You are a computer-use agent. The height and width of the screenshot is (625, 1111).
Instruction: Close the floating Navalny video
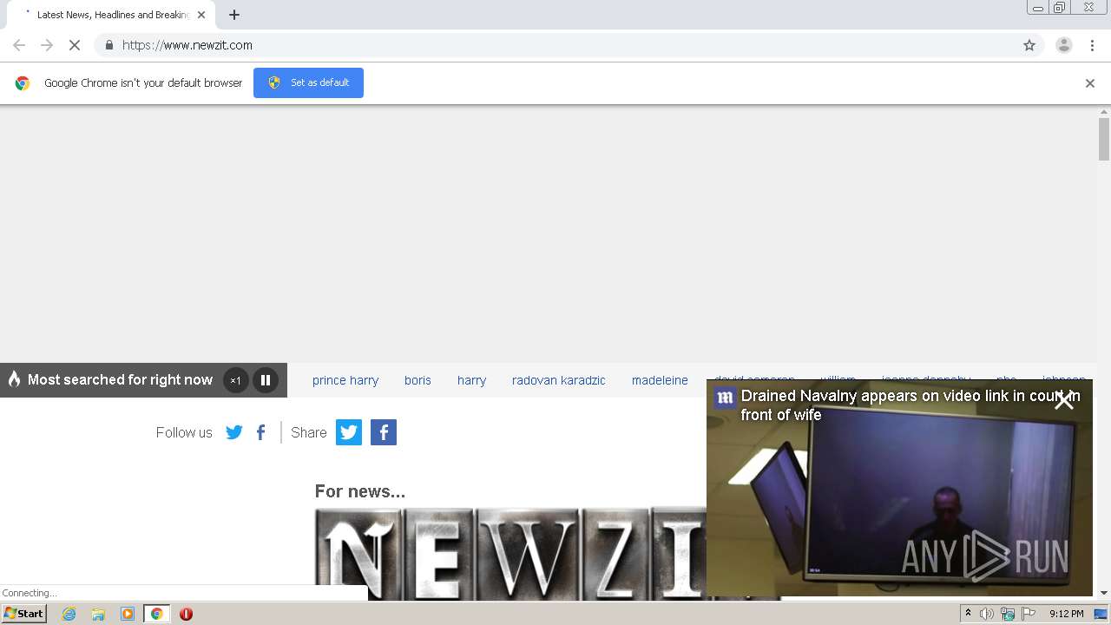click(x=1064, y=400)
